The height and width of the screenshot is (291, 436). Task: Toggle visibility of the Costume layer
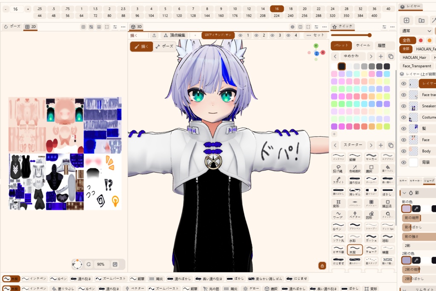tap(404, 117)
